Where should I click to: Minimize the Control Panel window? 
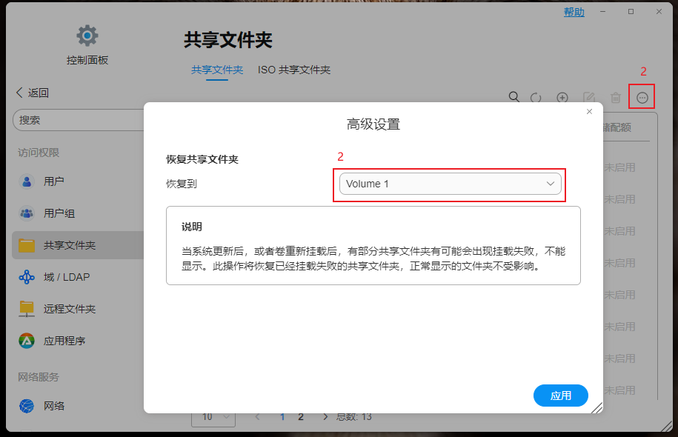coord(602,12)
